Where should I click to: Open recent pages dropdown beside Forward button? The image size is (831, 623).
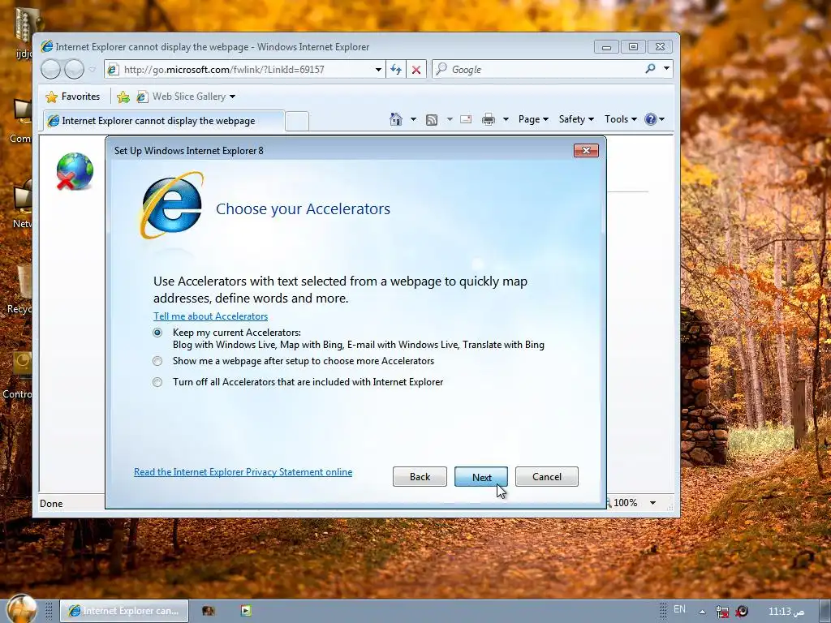click(93, 70)
